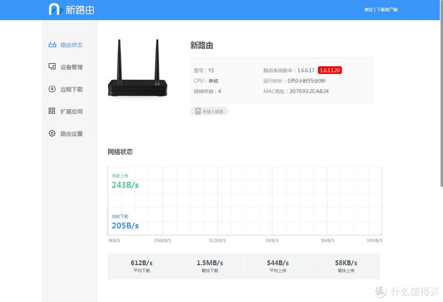Open 下载客户端 from the header
Viewport: 443px width, 302px height.
(x=387, y=9)
